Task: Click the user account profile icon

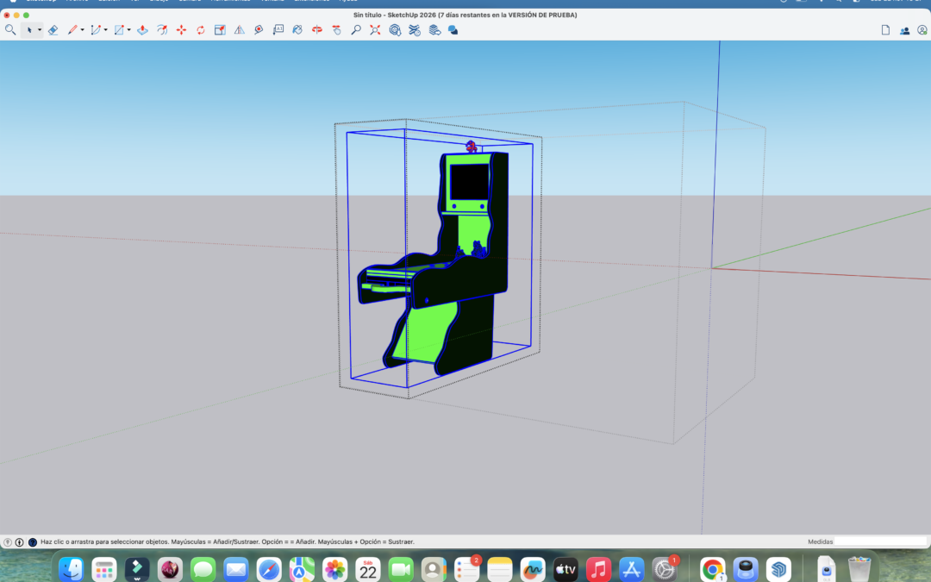Action: [922, 30]
